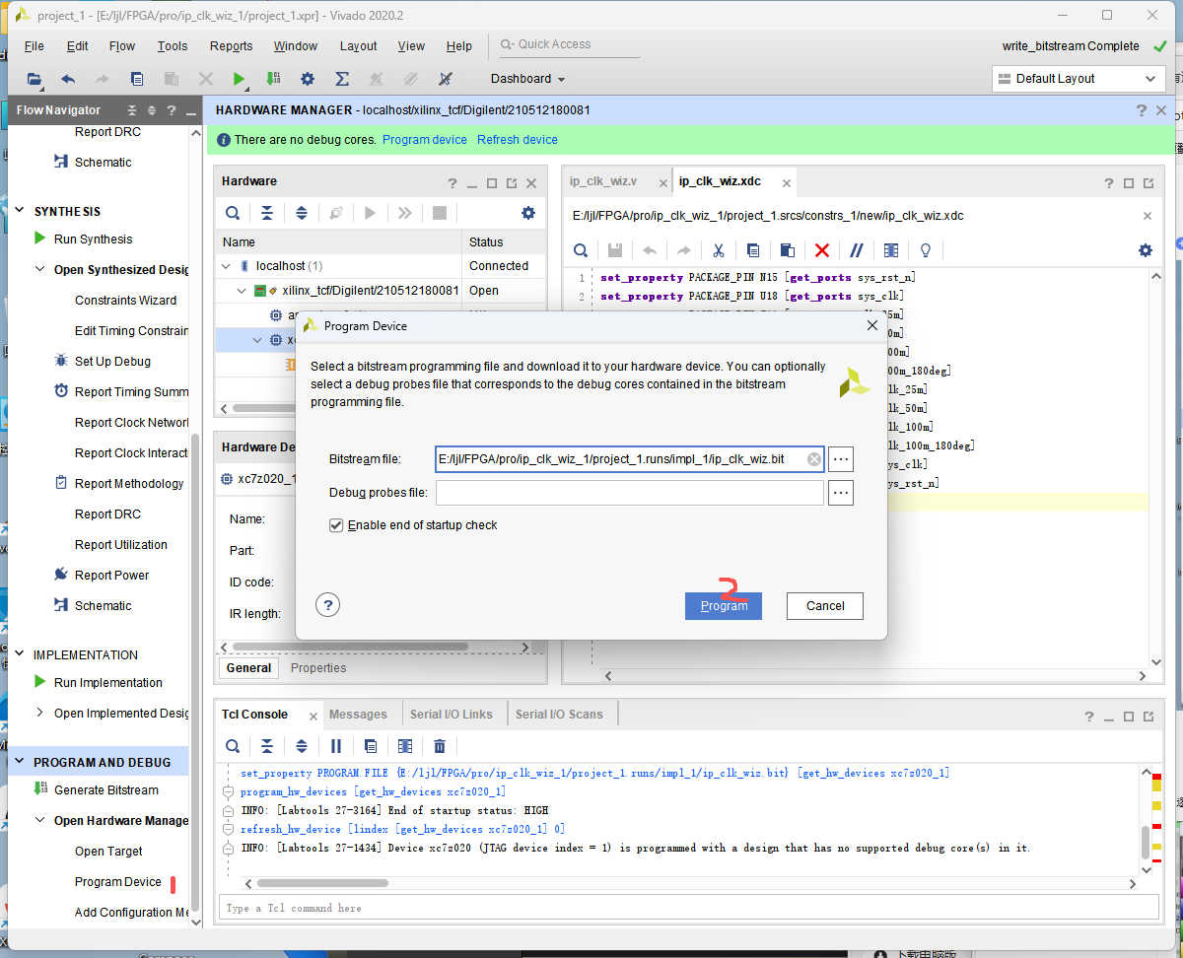Click the Open Project toolbar icon
This screenshot has height=958, width=1183.
click(x=35, y=79)
